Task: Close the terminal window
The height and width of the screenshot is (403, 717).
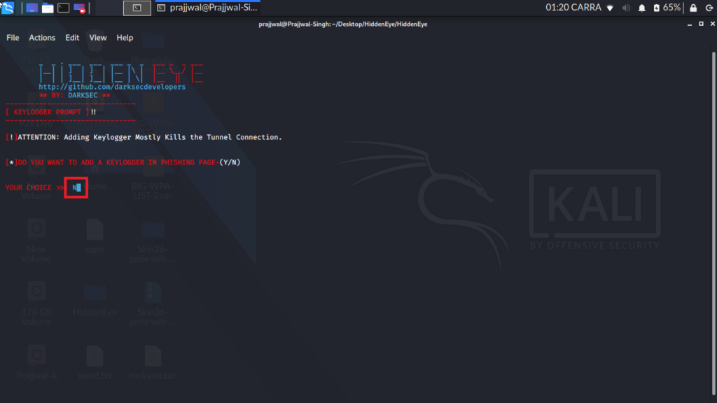Action: (x=712, y=24)
